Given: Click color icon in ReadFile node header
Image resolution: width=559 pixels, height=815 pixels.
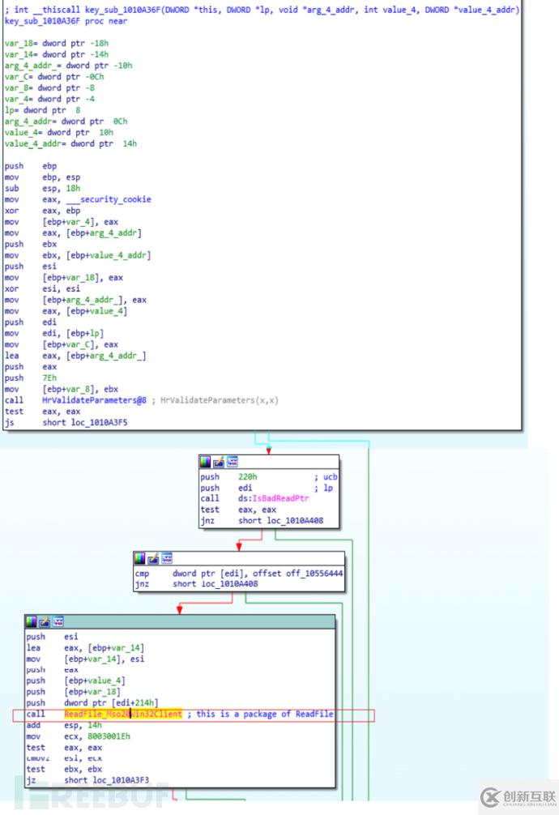Looking at the screenshot, I should pos(32,621).
